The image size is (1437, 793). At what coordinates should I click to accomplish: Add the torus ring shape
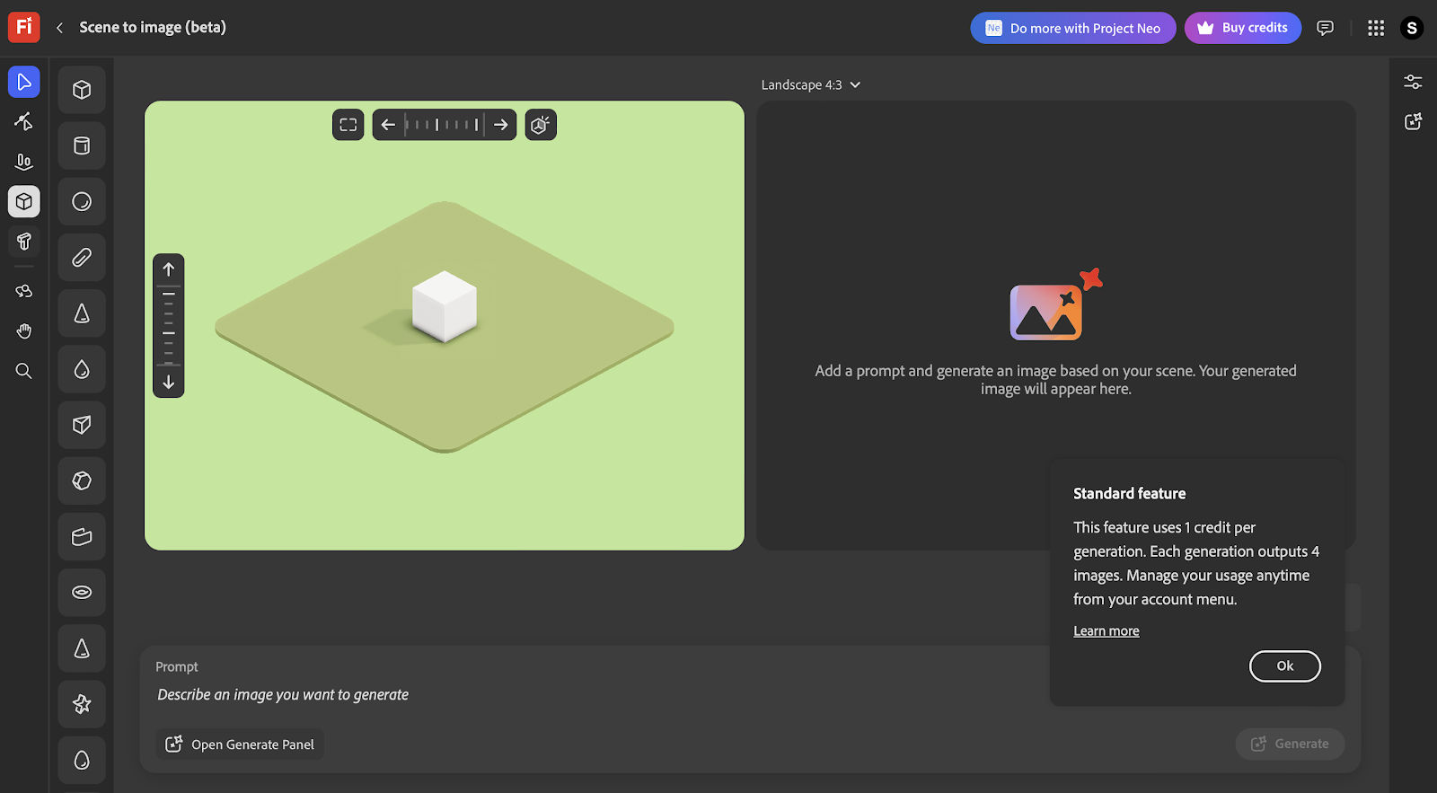click(x=82, y=593)
